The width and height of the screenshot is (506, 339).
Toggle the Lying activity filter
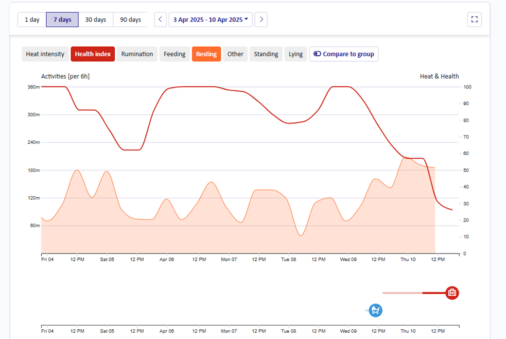point(296,54)
